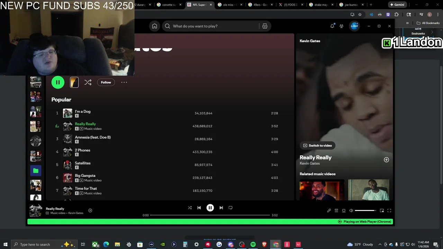Toggle shuffle on the artist page

click(x=88, y=82)
